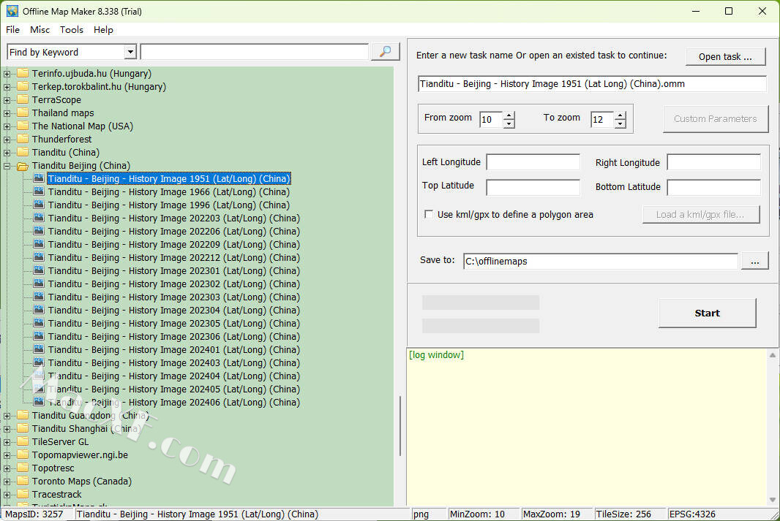
Task: Click the folder icon beside Terkep.torokbalint.hu (Hungary)
Action: tap(23, 86)
